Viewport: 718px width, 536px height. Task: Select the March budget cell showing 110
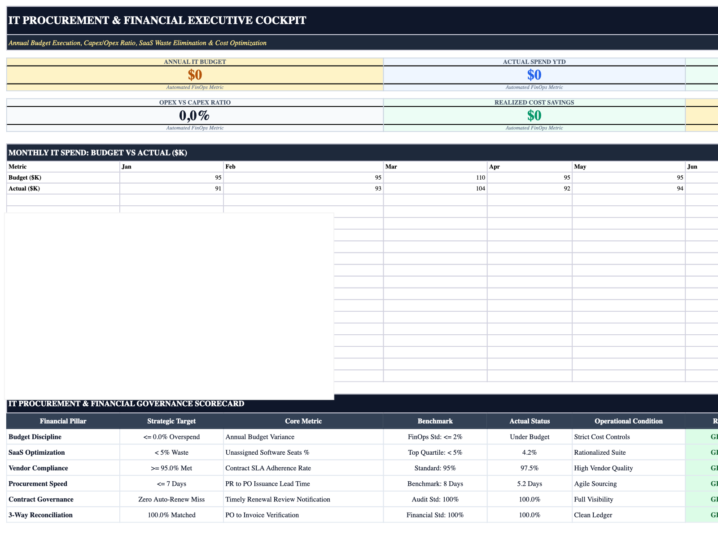[435, 177]
